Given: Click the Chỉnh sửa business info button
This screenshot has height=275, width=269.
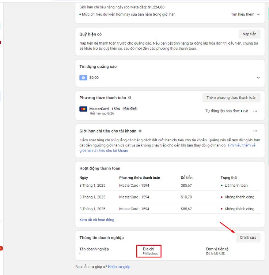Looking at the screenshot, I should click(x=248, y=238).
